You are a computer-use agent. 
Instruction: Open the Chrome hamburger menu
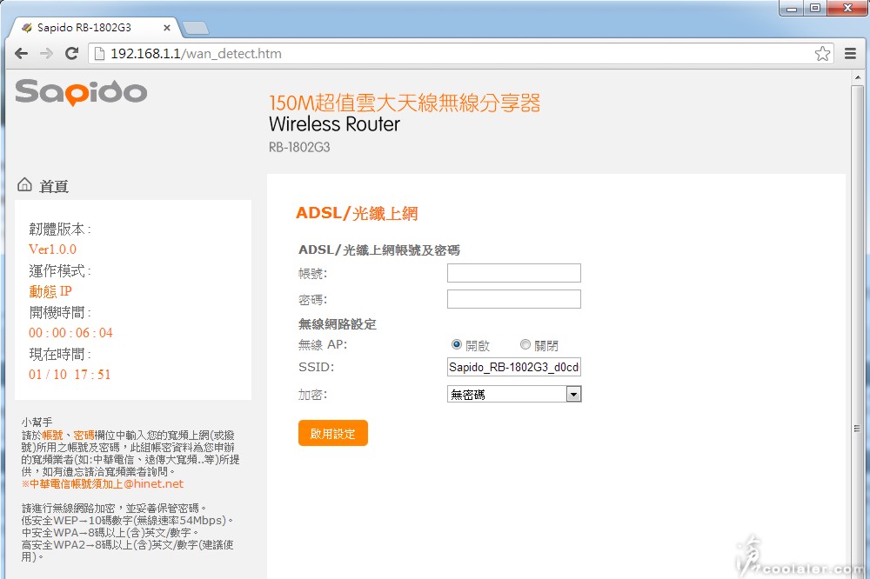coord(850,53)
